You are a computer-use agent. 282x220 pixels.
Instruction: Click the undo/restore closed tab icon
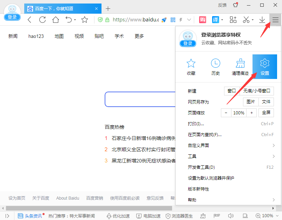(x=69, y=20)
